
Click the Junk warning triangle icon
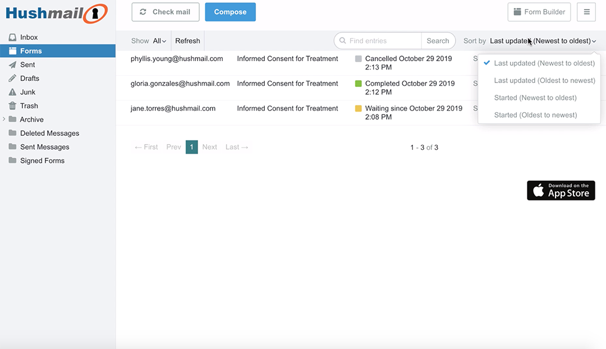coord(12,92)
